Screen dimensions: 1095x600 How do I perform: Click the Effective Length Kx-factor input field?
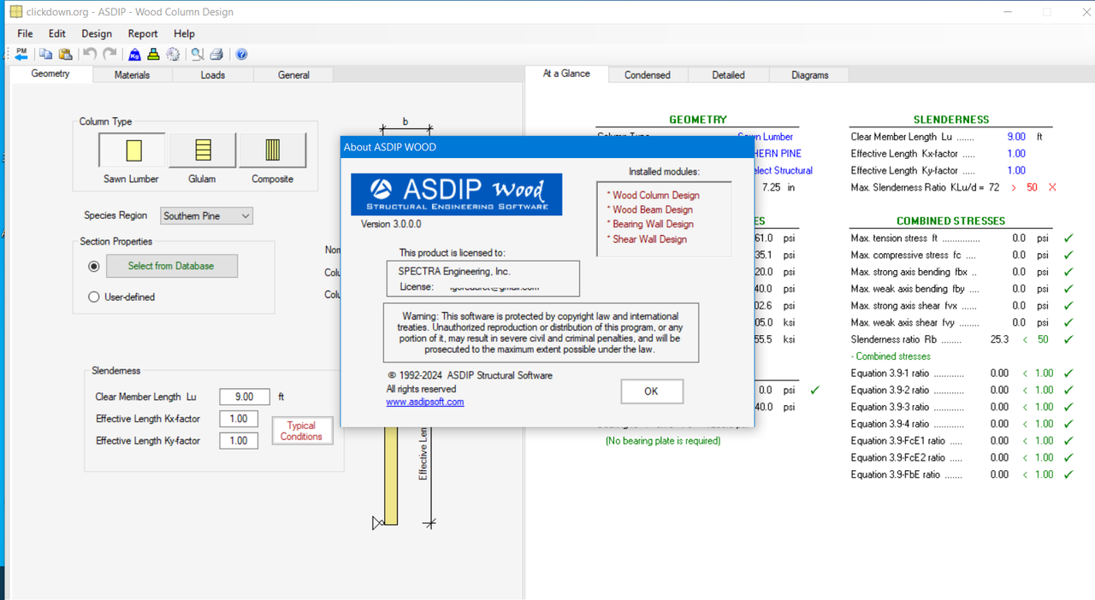pos(239,419)
